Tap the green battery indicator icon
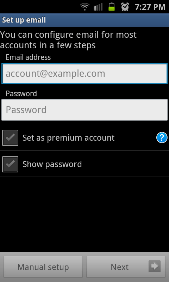Screen dimensions: 169x282 (x=112, y=7)
